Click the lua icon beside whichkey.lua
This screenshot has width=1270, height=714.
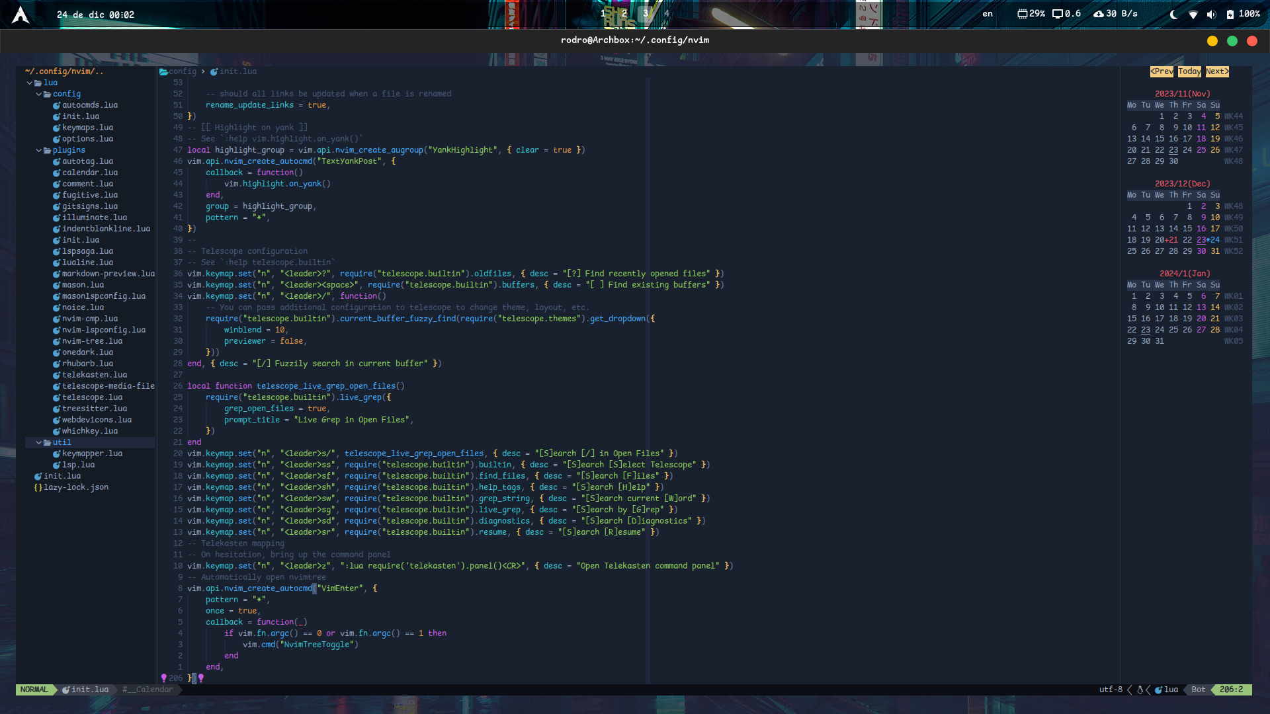56,431
